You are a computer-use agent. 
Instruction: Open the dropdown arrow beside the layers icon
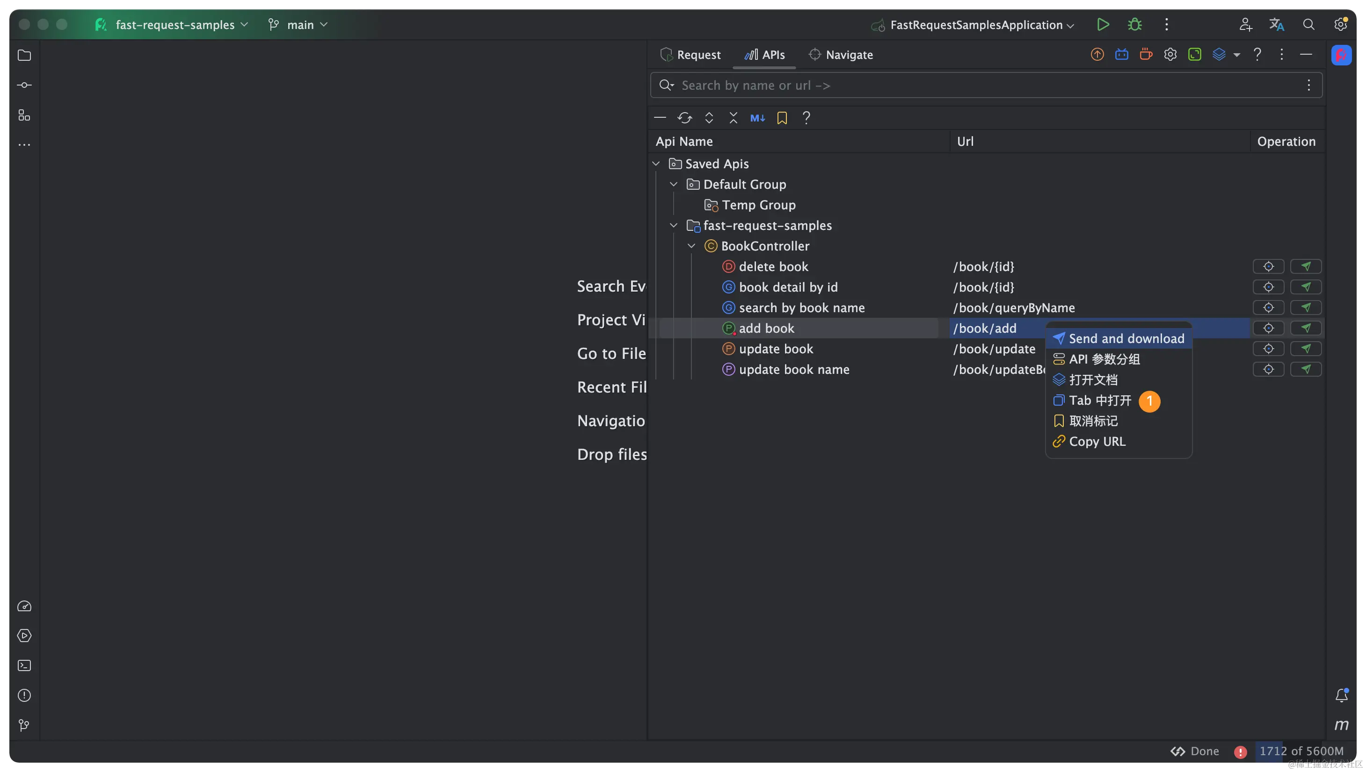pos(1236,55)
